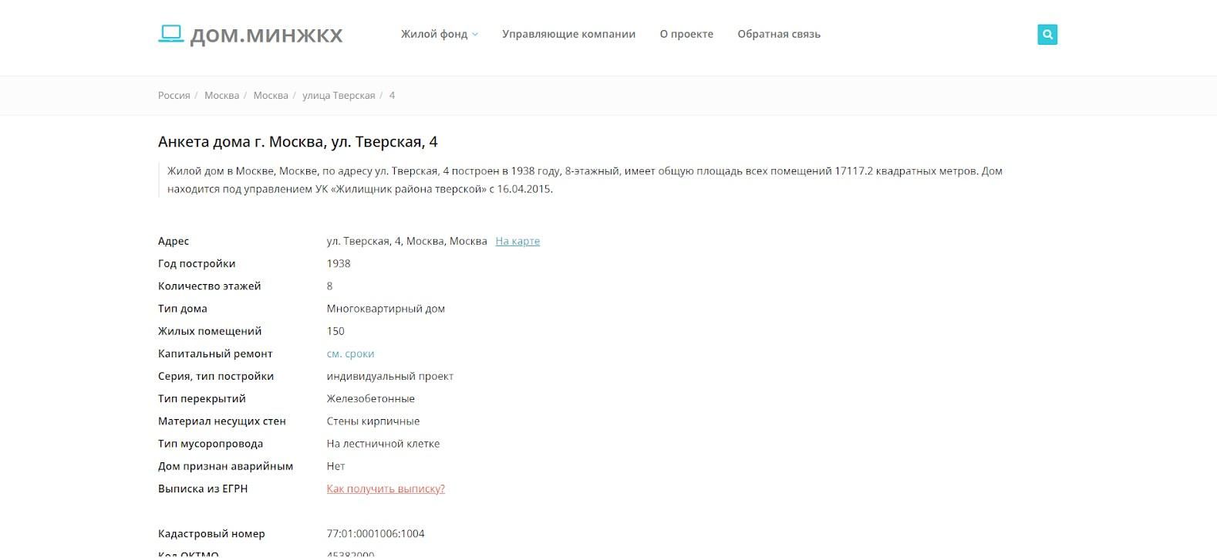Click the cadastral number 77:01:0001006:1004
Screen dimensions: 1217x558
(376, 534)
